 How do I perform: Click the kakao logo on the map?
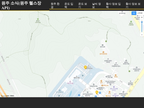point(12,96)
